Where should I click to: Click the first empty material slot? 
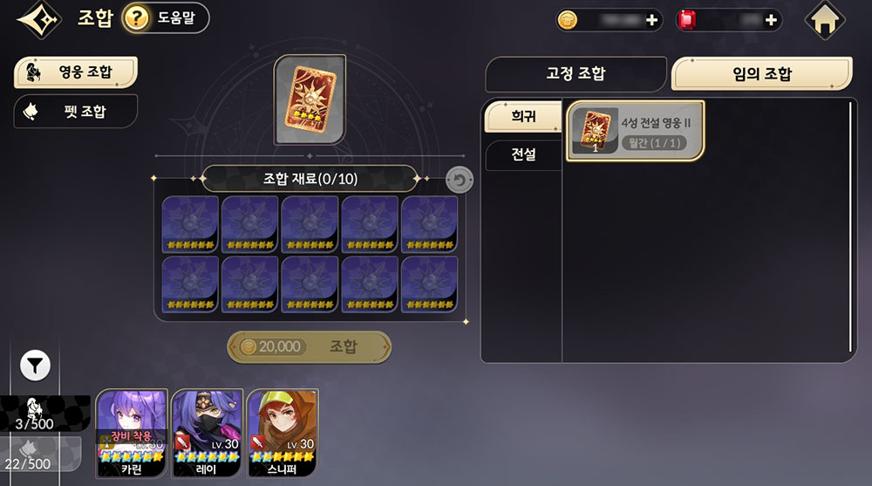[190, 224]
